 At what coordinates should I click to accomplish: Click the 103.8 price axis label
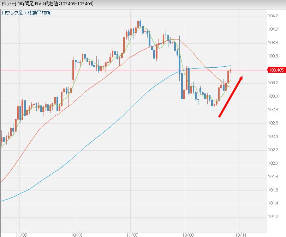click(273, 43)
